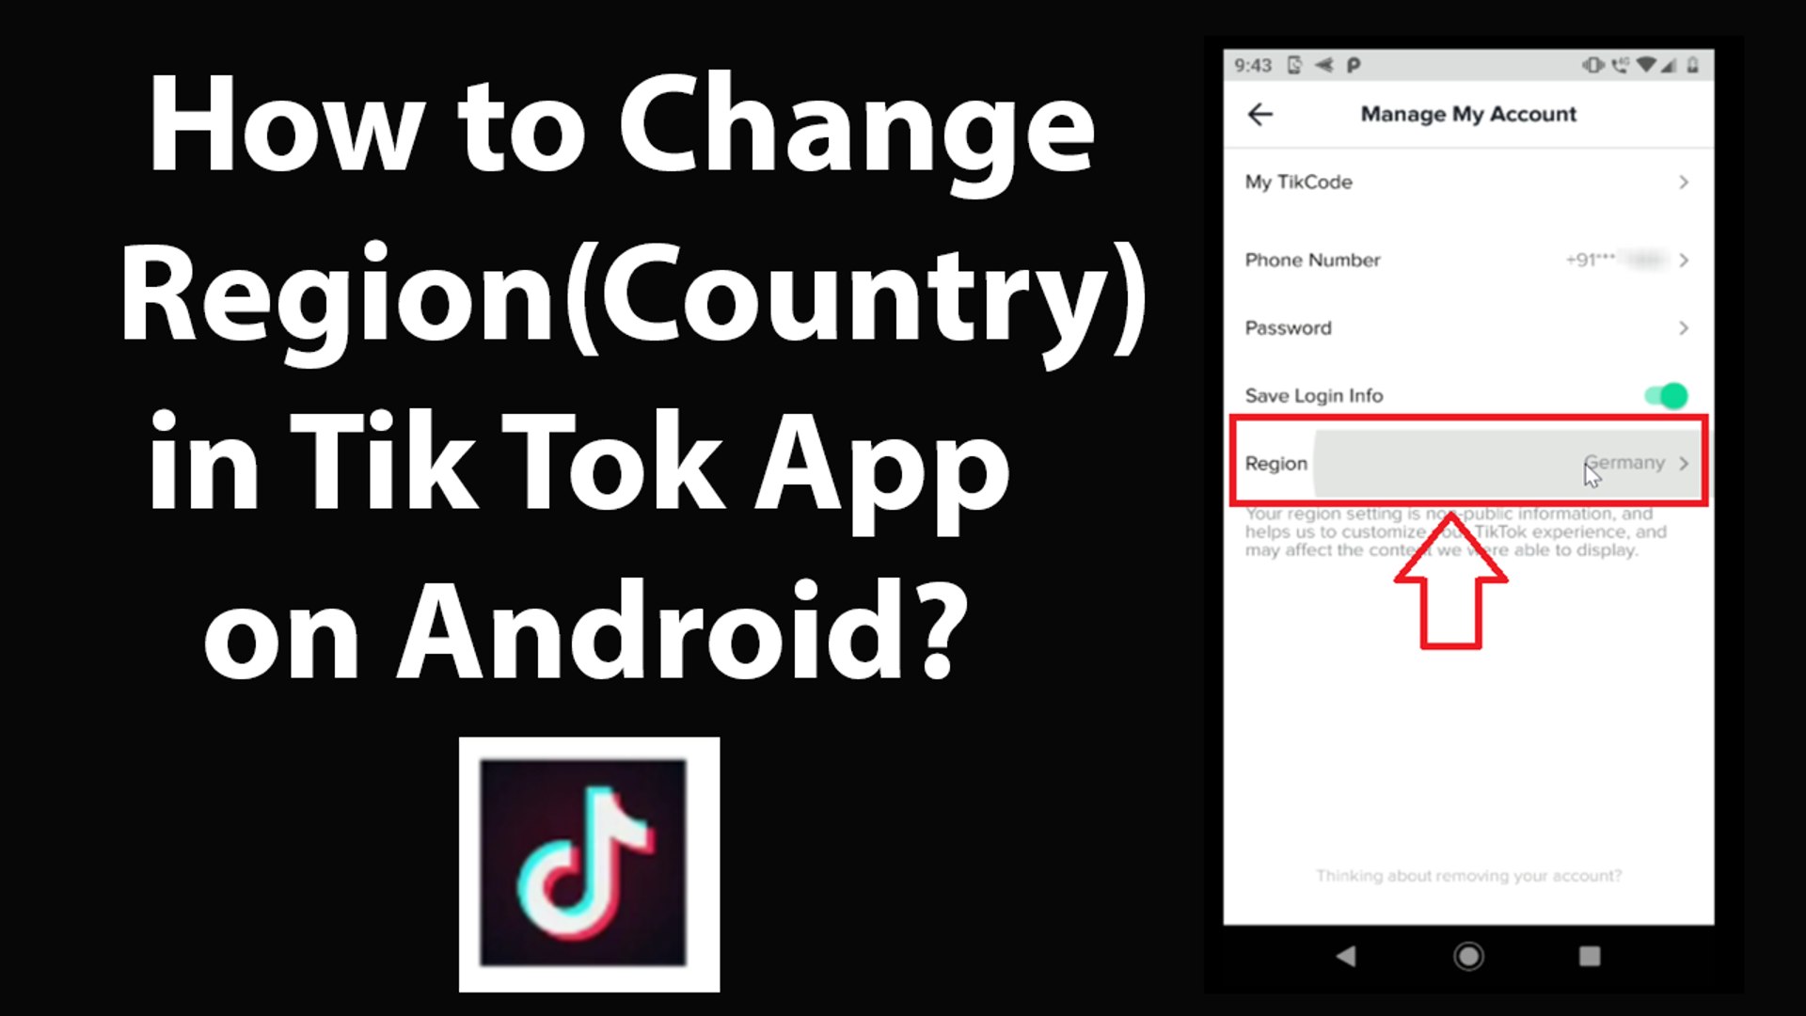Select Germany from Region dropdown

pyautogui.click(x=1624, y=462)
